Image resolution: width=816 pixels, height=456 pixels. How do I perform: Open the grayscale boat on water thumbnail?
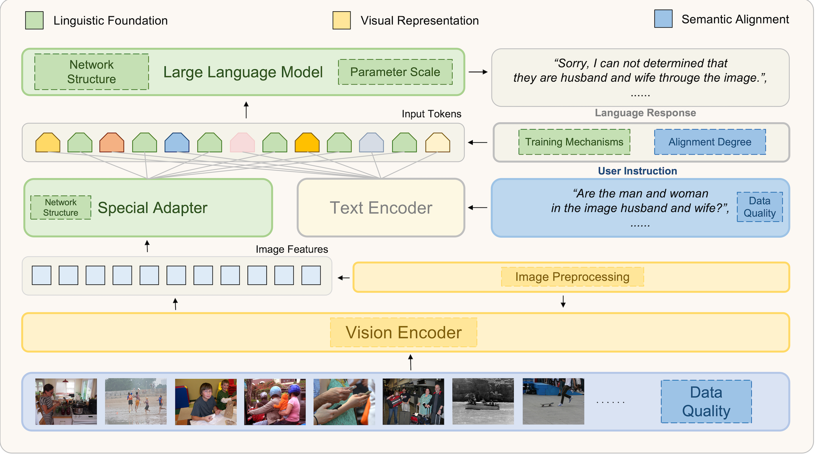(x=483, y=402)
